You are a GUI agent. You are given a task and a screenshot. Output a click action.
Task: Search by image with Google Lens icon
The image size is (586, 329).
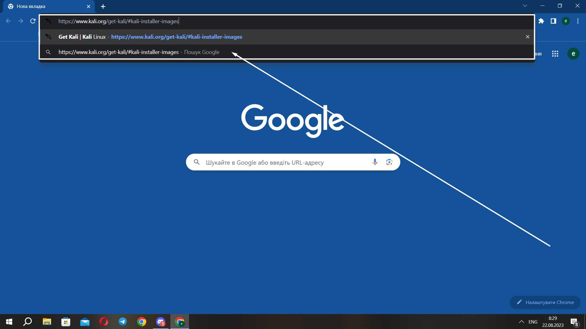point(389,162)
